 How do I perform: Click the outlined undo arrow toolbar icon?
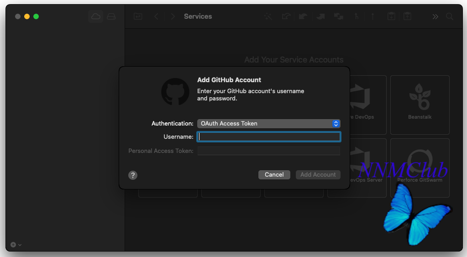[x=286, y=16]
